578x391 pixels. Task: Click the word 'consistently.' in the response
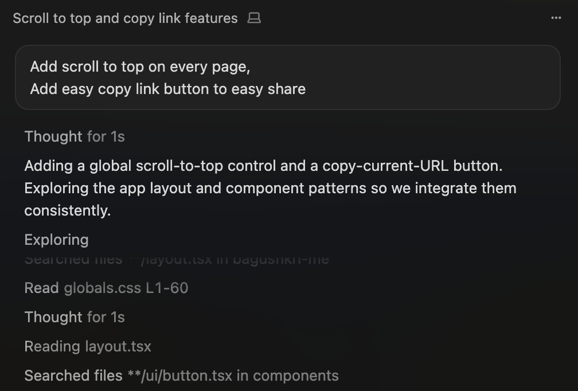[x=67, y=210]
